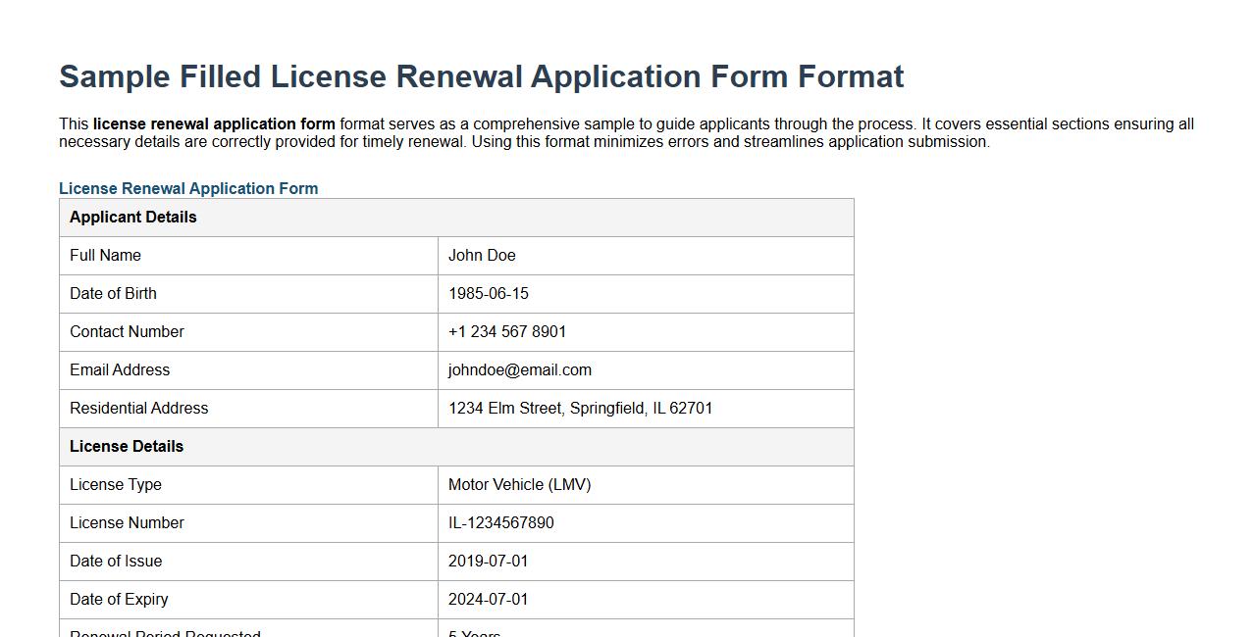Click the Sample Filled License Renewal heading
Viewport: 1254px width, 637px height.
481,75
